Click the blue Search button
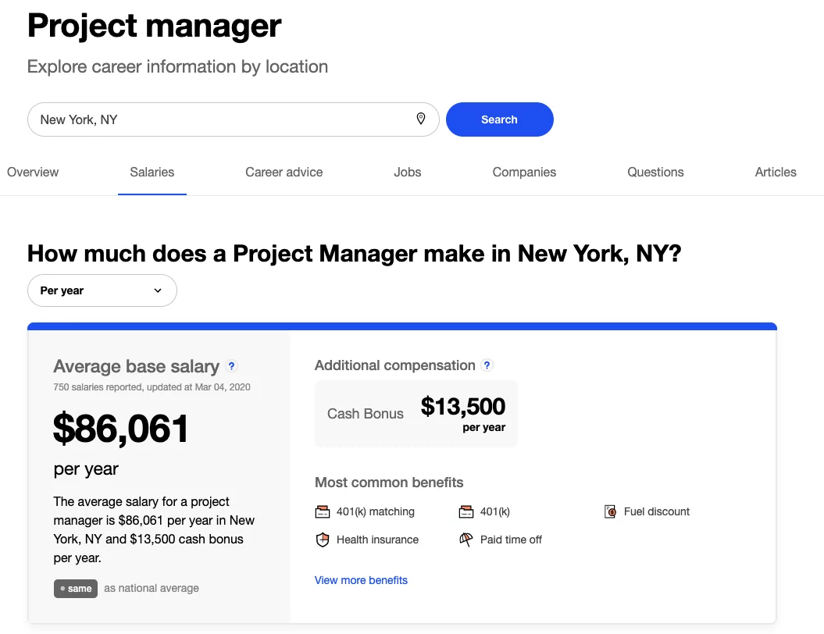Screen dimensions: 824x634 click(x=499, y=119)
